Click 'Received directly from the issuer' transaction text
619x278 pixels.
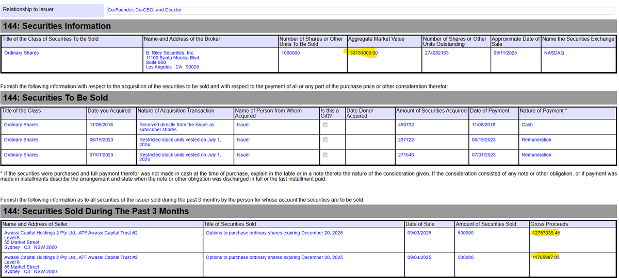coord(177,127)
